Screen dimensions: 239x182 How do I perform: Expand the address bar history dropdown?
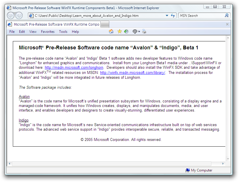click(167, 16)
